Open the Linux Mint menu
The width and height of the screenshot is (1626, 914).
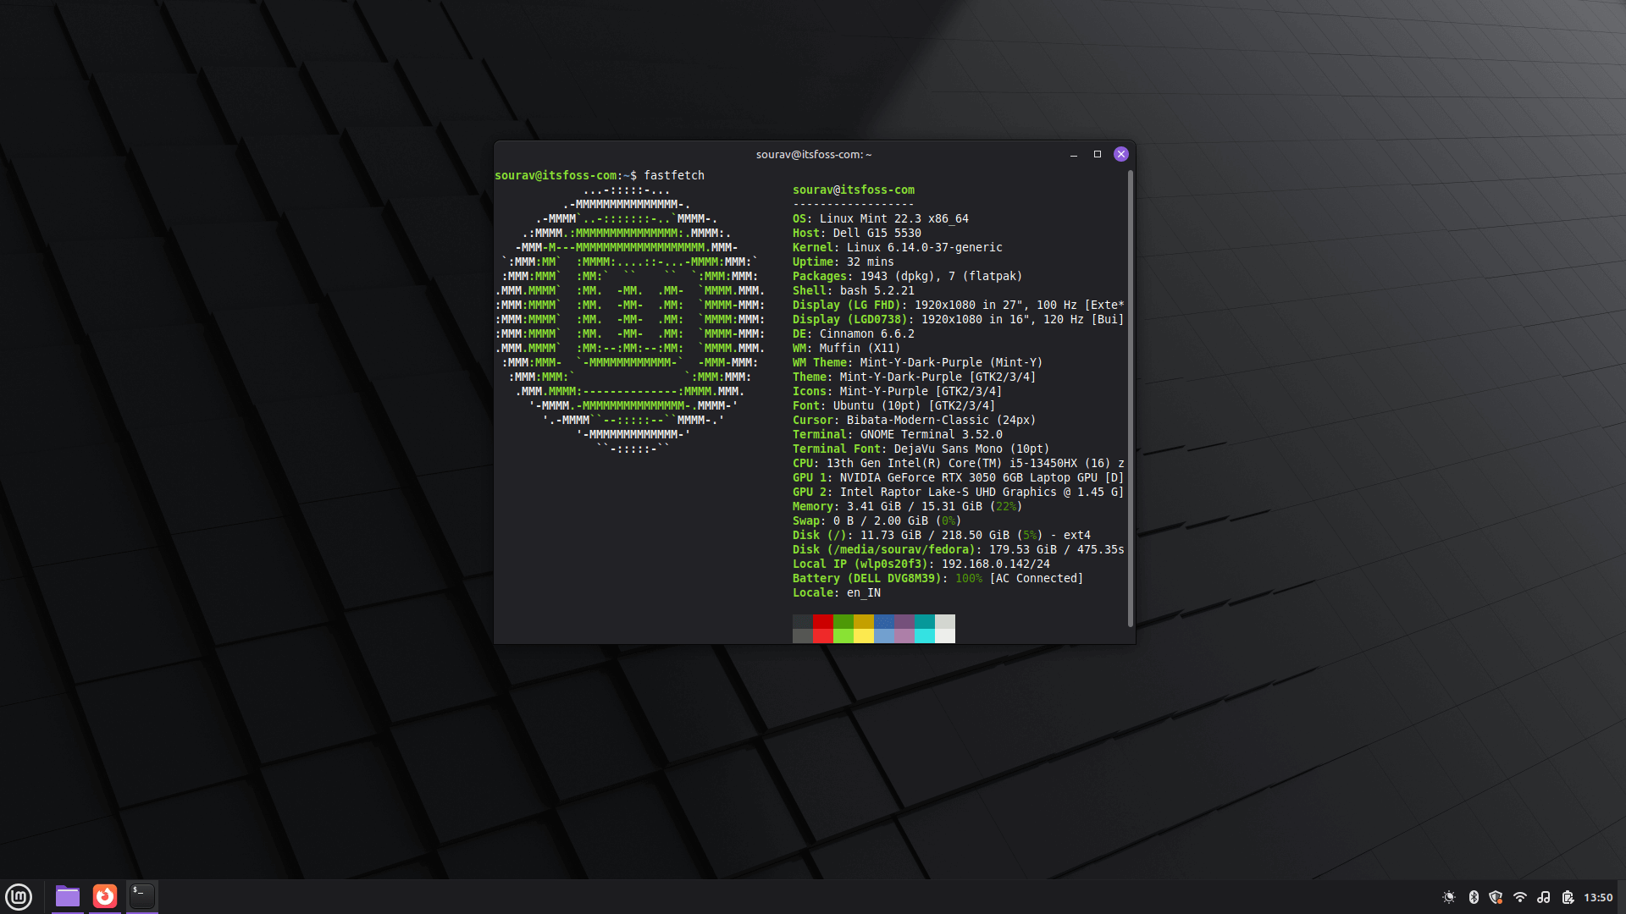click(19, 896)
